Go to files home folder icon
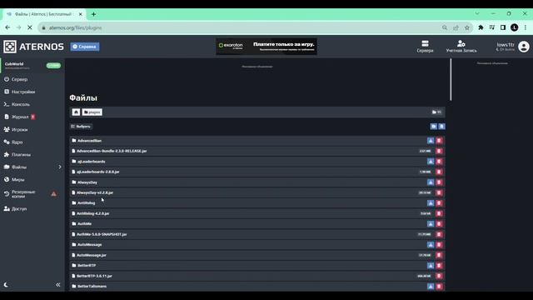Image resolution: width=533 pixels, height=300 pixels. (76, 112)
